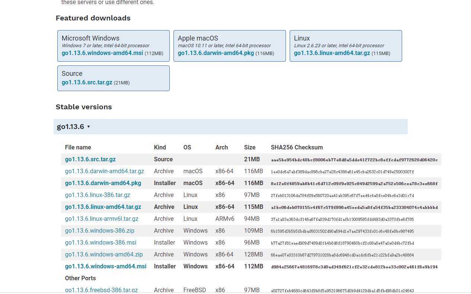Open the go1.13.6.darwin-amd64.tar.gz file link
The image size is (471, 294).
pyautogui.click(x=105, y=171)
